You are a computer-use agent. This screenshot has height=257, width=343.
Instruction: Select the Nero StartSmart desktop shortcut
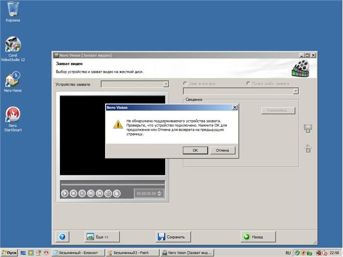click(13, 119)
